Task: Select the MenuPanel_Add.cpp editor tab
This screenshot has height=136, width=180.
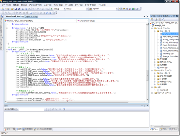Action: pos(15,16)
